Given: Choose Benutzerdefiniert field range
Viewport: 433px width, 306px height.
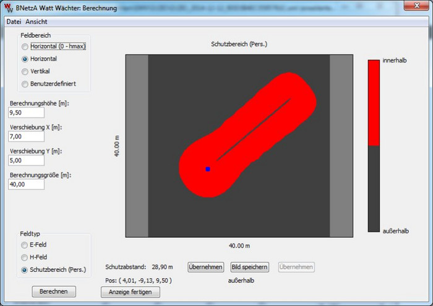Looking at the screenshot, I should click(x=25, y=84).
